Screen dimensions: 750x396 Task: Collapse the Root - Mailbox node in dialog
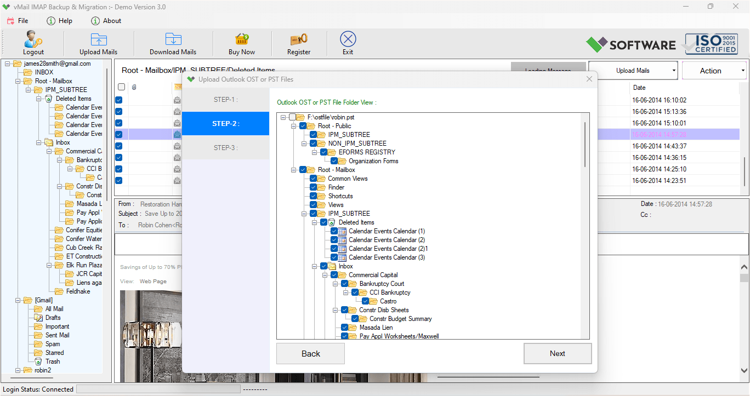pyautogui.click(x=294, y=170)
